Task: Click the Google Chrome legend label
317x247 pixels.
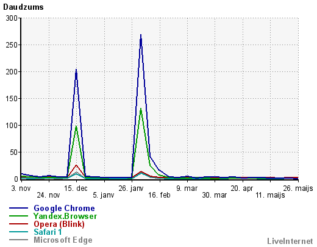Action: point(64,209)
